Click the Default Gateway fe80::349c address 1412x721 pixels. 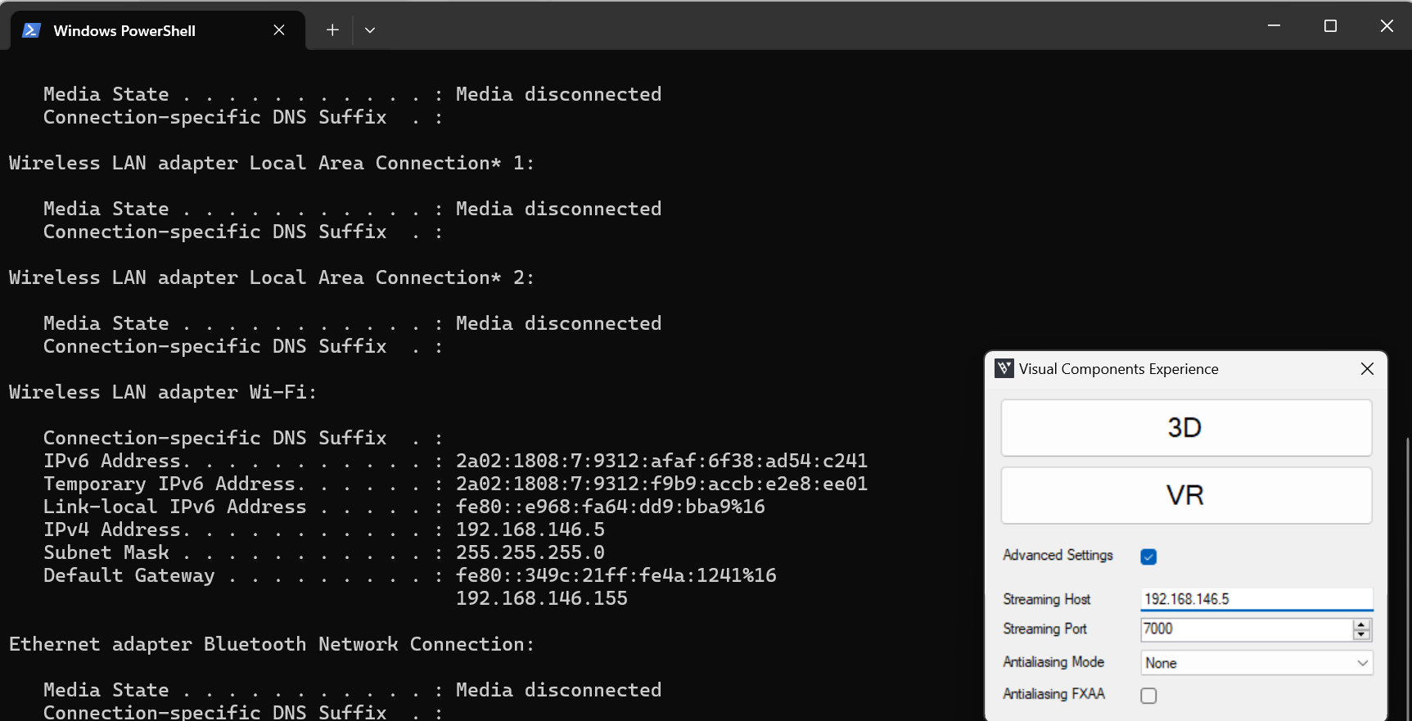616,575
